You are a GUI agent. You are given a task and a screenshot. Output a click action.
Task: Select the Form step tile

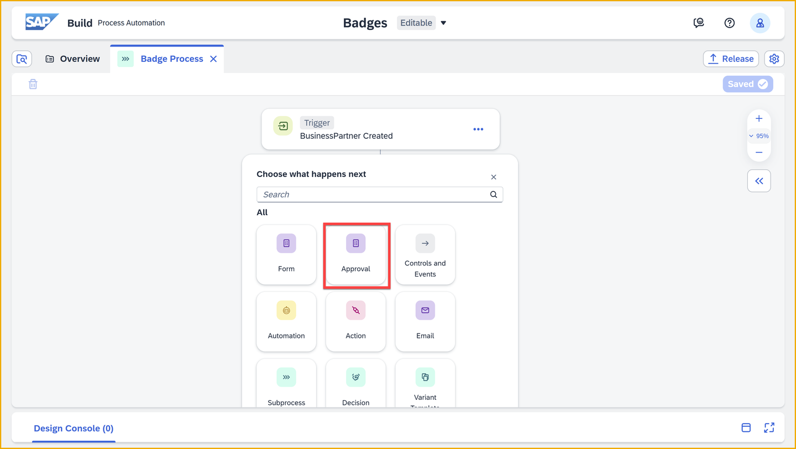coord(286,254)
